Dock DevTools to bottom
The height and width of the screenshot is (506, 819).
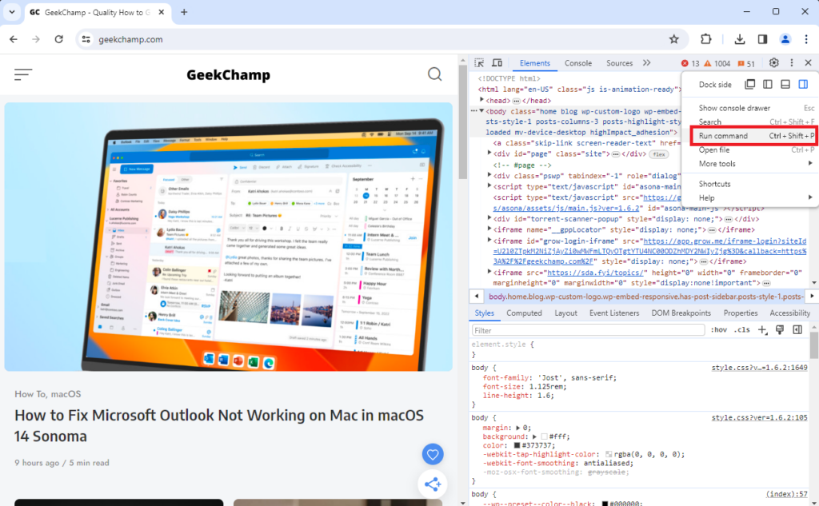coord(785,85)
